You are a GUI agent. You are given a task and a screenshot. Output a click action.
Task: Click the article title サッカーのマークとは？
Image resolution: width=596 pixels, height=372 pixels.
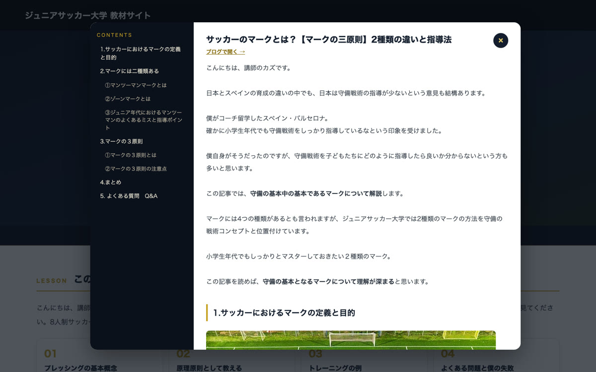click(329, 39)
